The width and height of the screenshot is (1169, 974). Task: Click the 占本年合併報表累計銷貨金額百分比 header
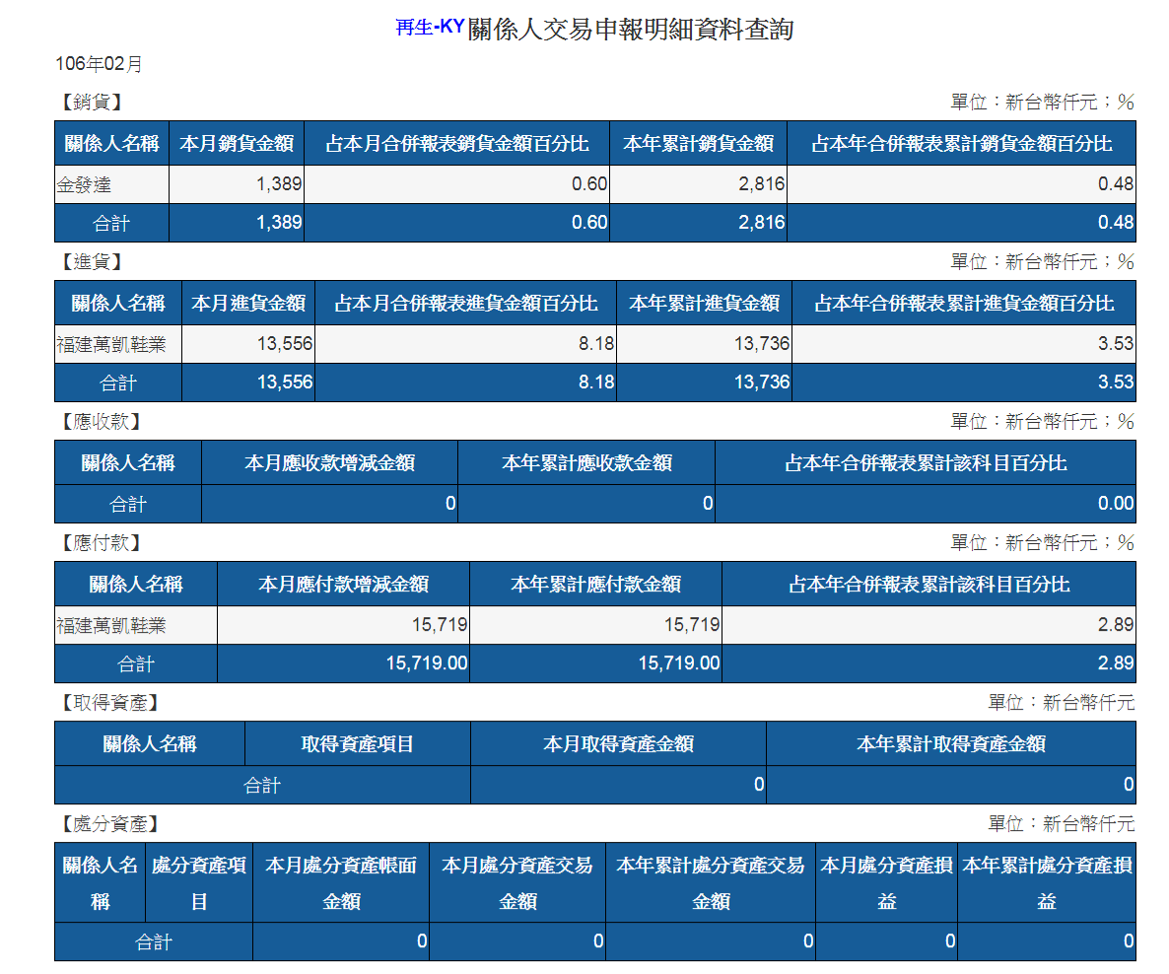tap(962, 143)
